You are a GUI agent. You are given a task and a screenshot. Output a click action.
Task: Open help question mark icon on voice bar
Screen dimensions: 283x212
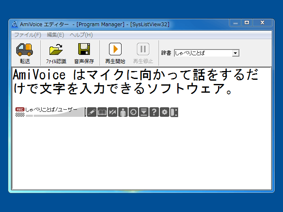pos(154,112)
